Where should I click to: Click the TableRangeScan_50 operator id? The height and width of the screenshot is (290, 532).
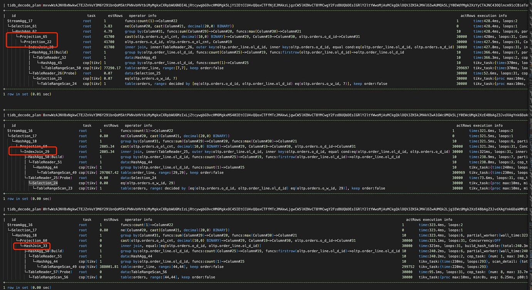point(63,68)
